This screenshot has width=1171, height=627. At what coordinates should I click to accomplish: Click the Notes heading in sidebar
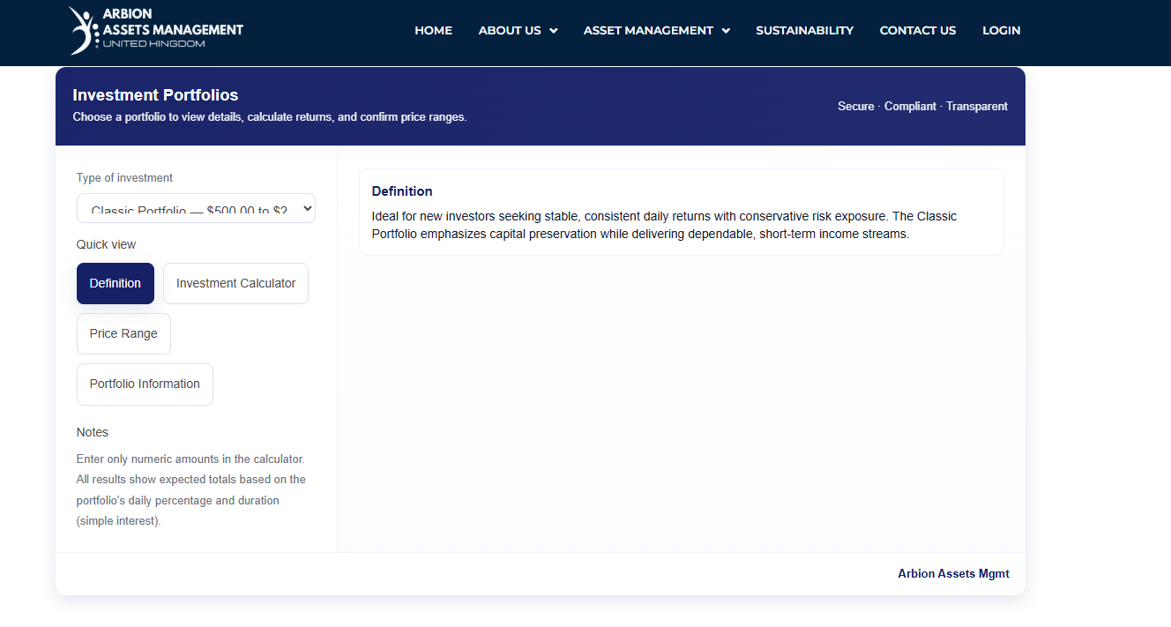click(x=93, y=432)
